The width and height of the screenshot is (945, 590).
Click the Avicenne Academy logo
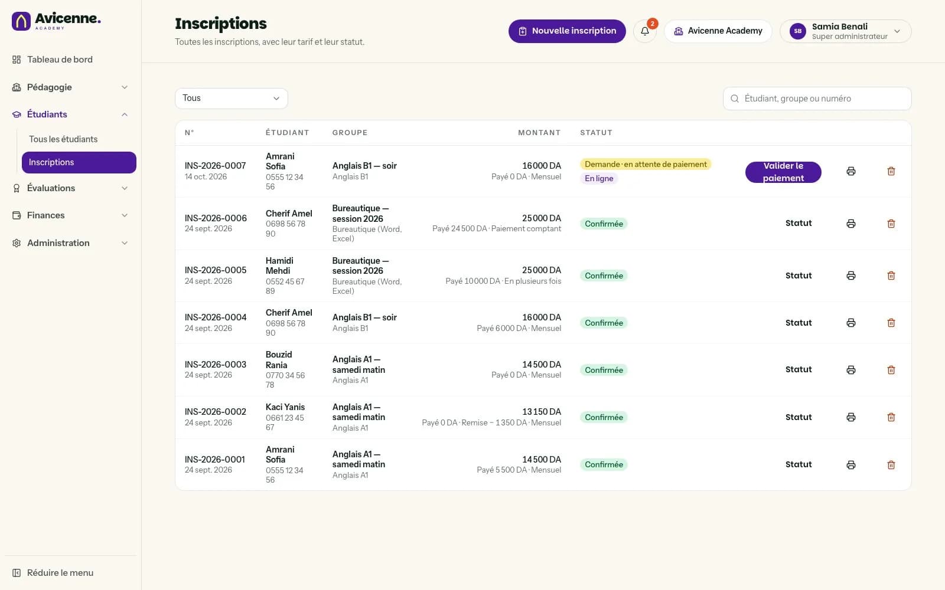click(x=56, y=21)
